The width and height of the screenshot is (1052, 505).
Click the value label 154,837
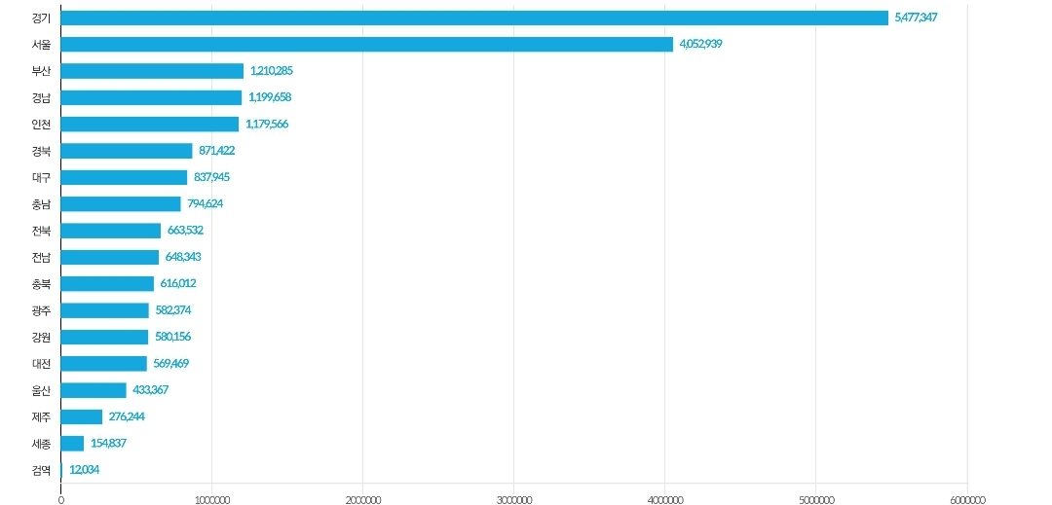tap(109, 444)
